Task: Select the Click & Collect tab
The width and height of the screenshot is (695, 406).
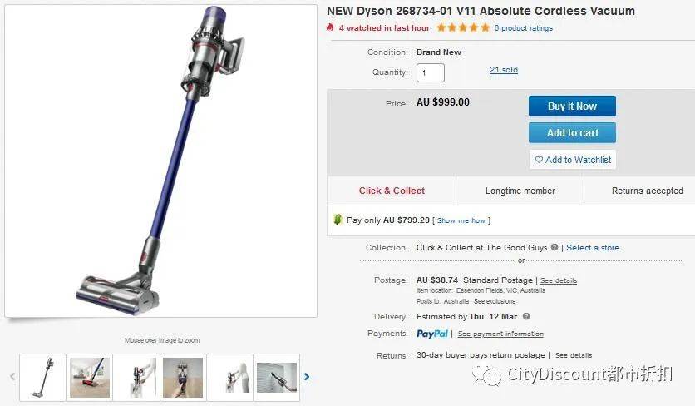Action: click(392, 191)
